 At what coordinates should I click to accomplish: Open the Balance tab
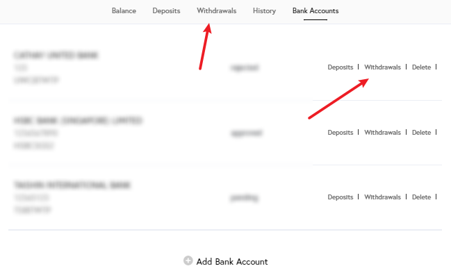pyautogui.click(x=124, y=11)
